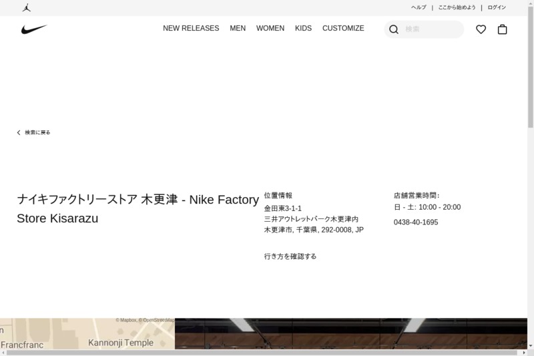
Task: Open the store interior photo
Action: click(351, 333)
